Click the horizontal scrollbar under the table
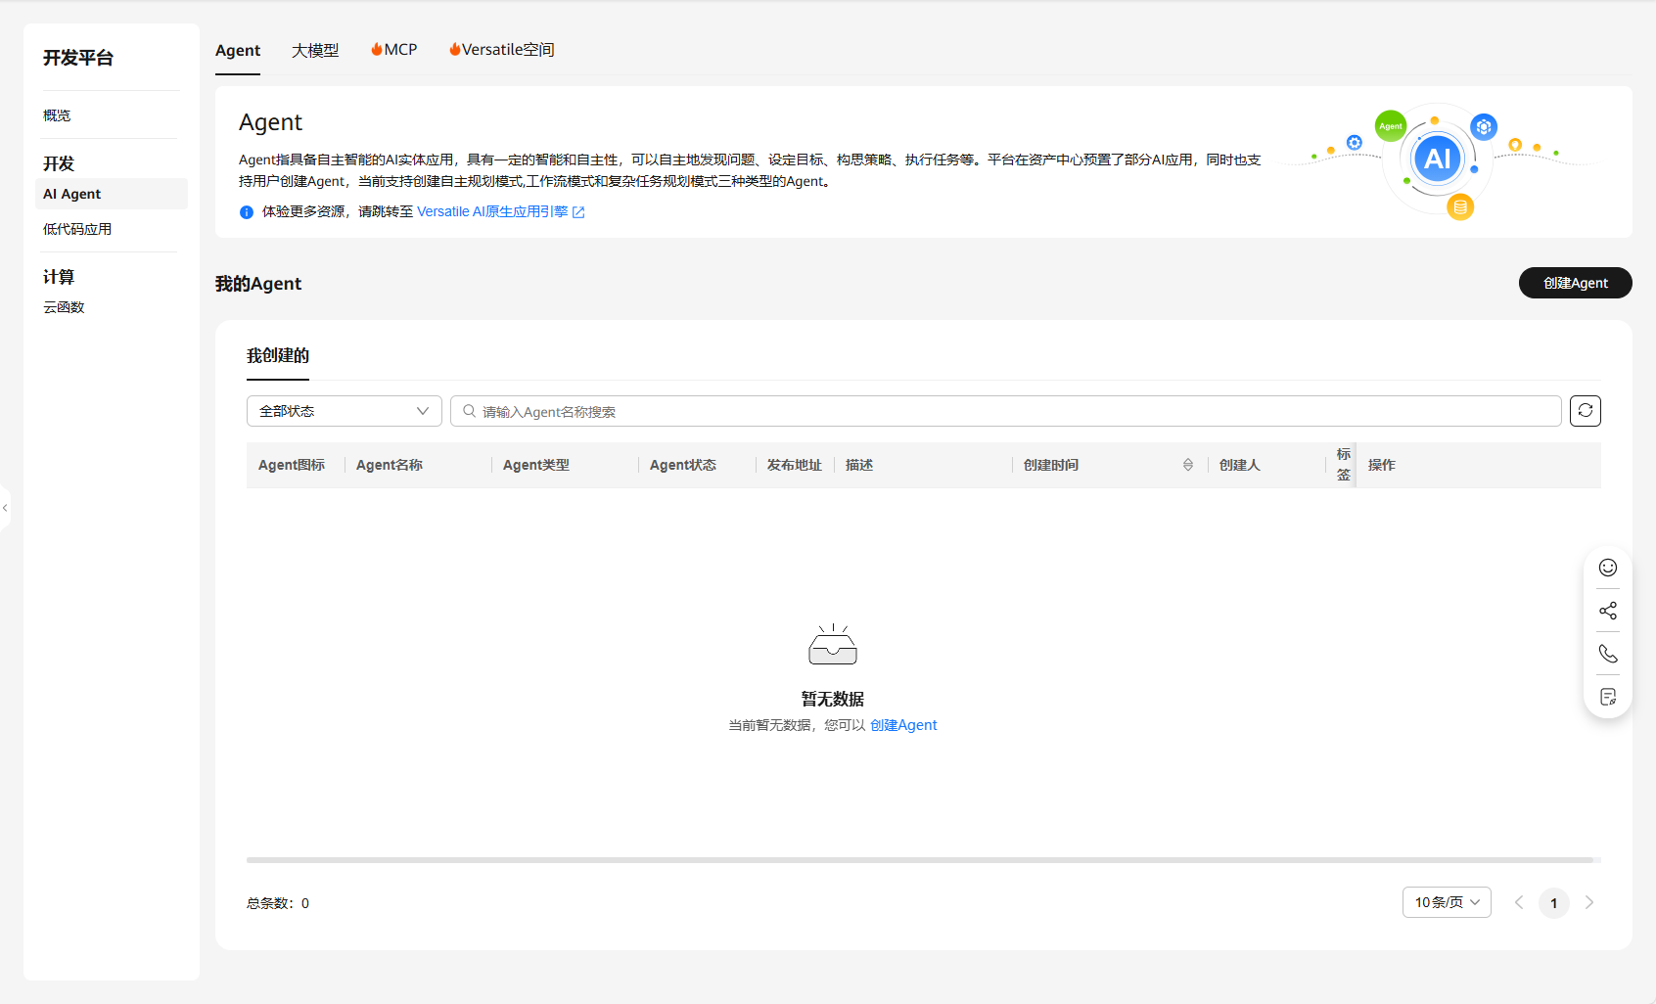The height and width of the screenshot is (1004, 1656). [x=920, y=860]
